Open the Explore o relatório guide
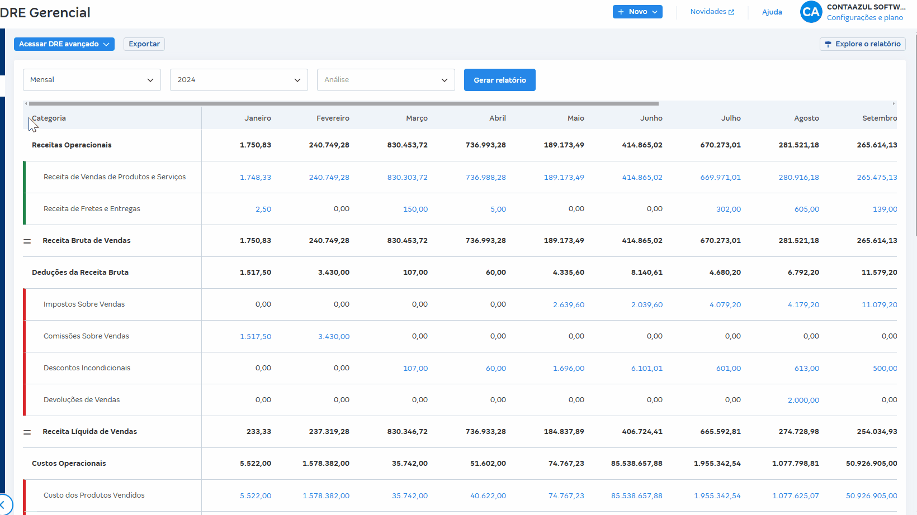 coord(862,44)
